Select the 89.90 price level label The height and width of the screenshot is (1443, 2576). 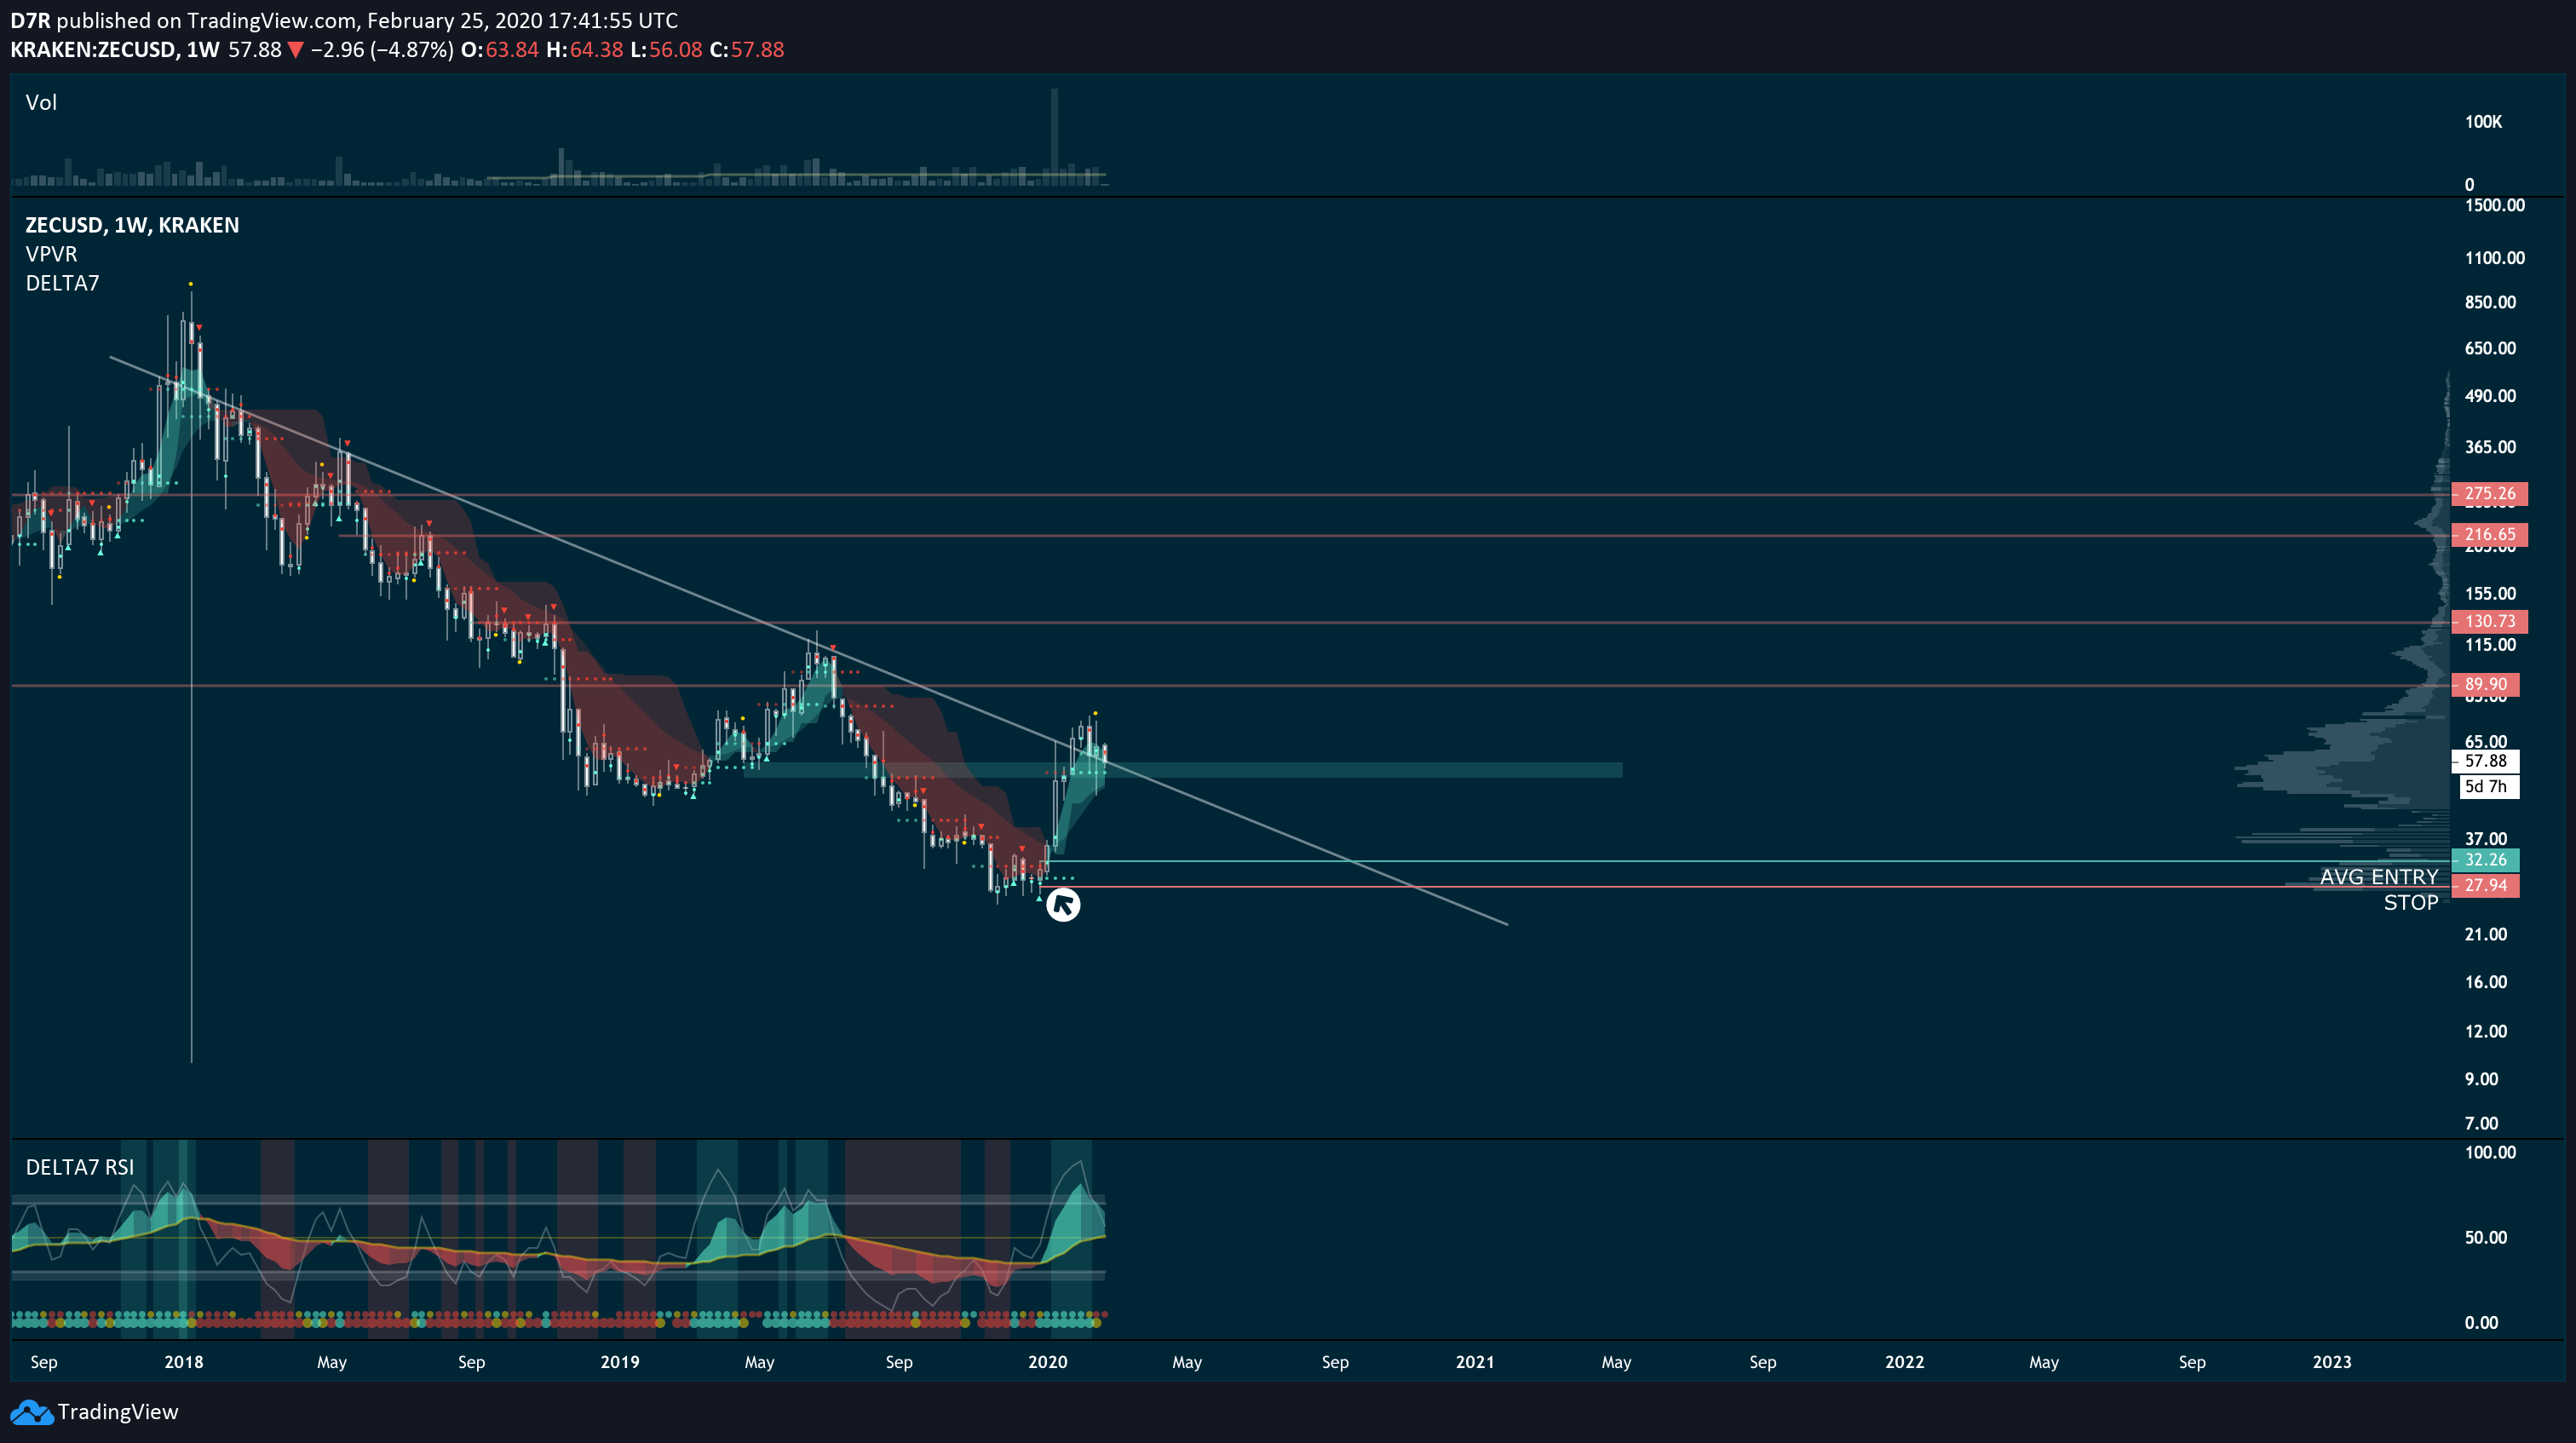(x=2485, y=685)
